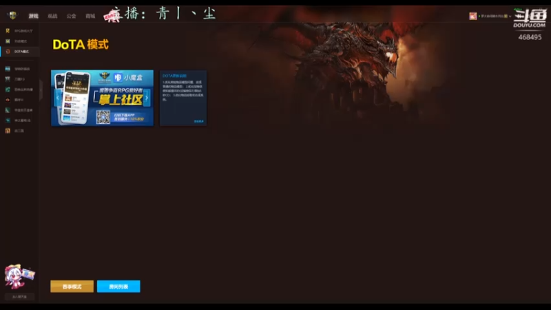This screenshot has width=551, height=310.
Task: Open the sidebar game with red-orange dark icon
Action: coord(20,100)
